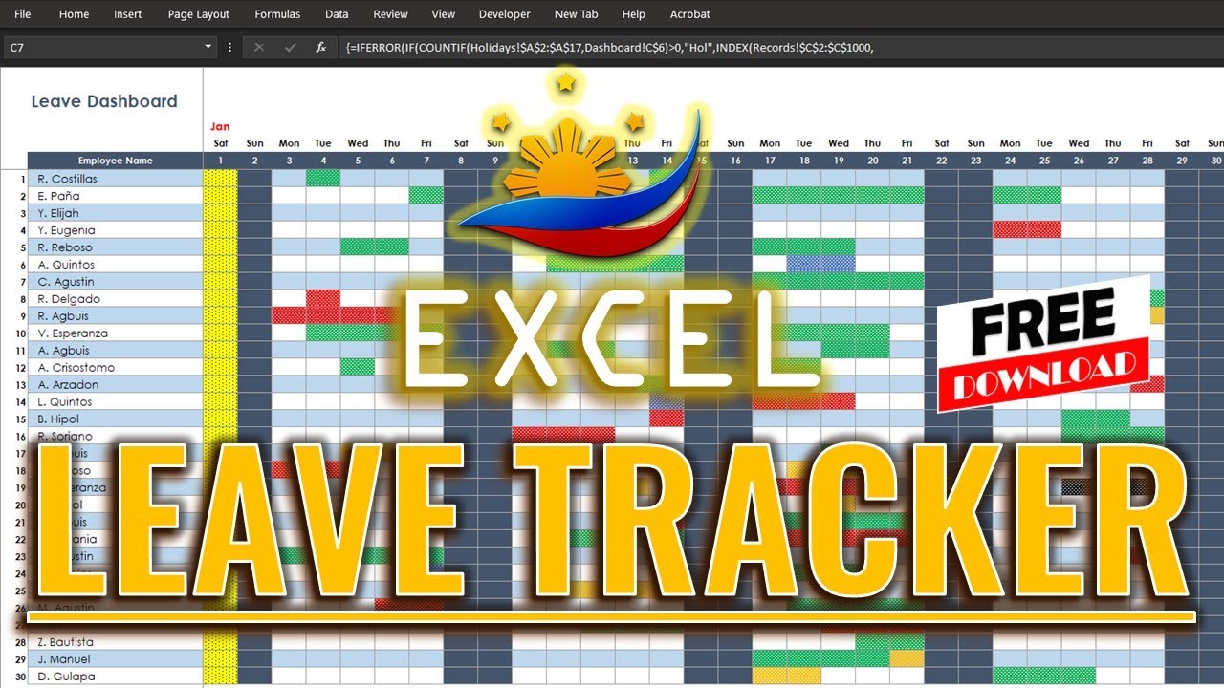The height and width of the screenshot is (688, 1224).
Task: Select employee A. Arzadon
Action: pos(115,385)
